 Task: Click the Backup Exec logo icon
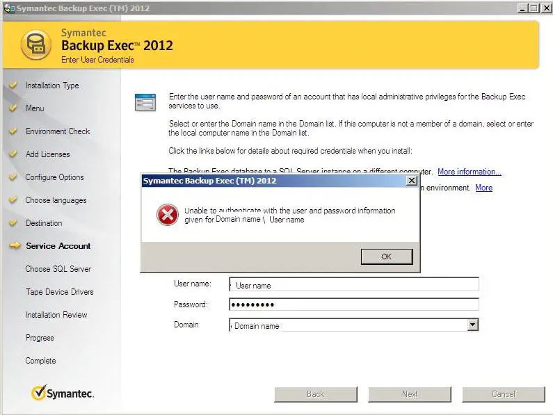click(x=36, y=44)
